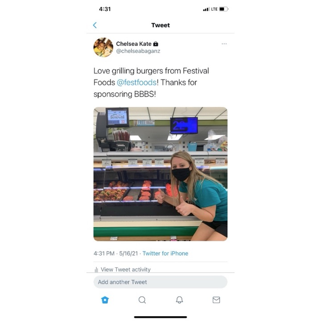Image resolution: width=321 pixels, height=321 pixels.
Task: Tap the LTE signal indicator
Action: coord(214,9)
